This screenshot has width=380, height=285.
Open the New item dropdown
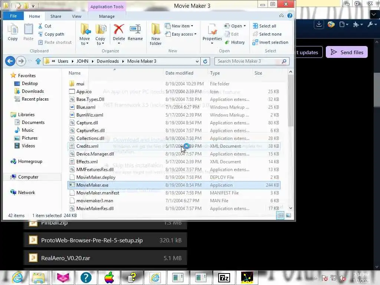point(179,26)
